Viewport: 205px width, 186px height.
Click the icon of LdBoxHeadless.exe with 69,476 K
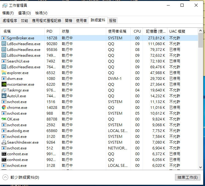coord(4,67)
